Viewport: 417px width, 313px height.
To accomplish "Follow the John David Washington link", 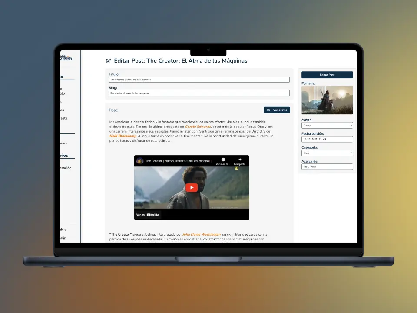I will click(201, 234).
